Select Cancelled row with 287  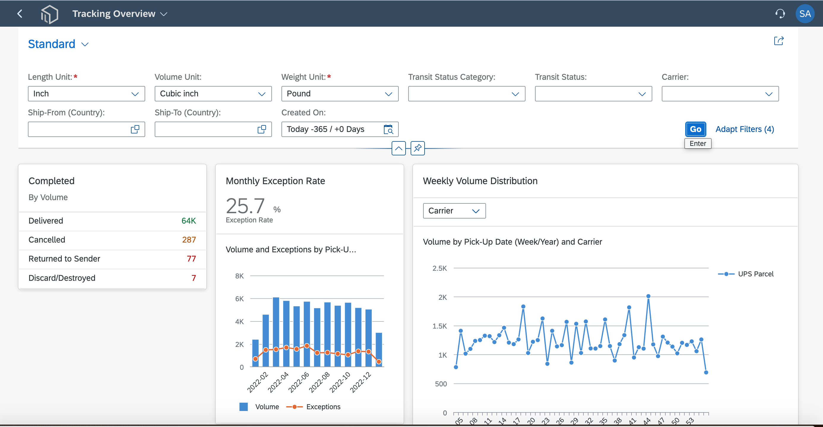(113, 240)
